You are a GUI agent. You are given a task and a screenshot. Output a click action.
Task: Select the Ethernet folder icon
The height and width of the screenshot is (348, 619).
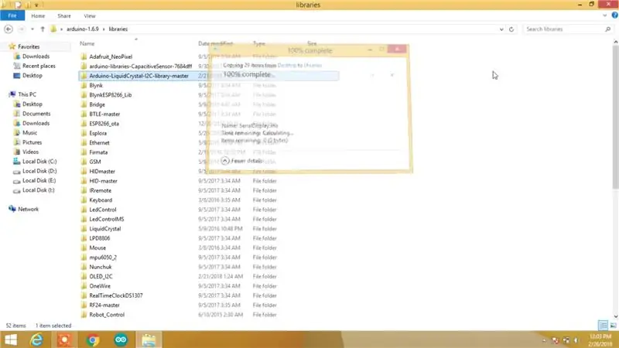click(x=84, y=143)
